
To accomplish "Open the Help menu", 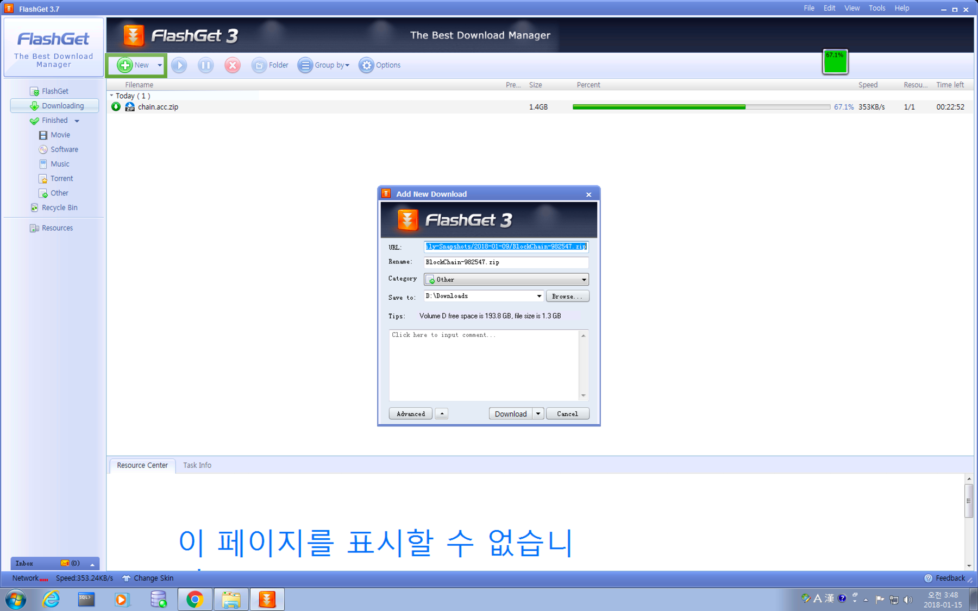I will pos(902,8).
